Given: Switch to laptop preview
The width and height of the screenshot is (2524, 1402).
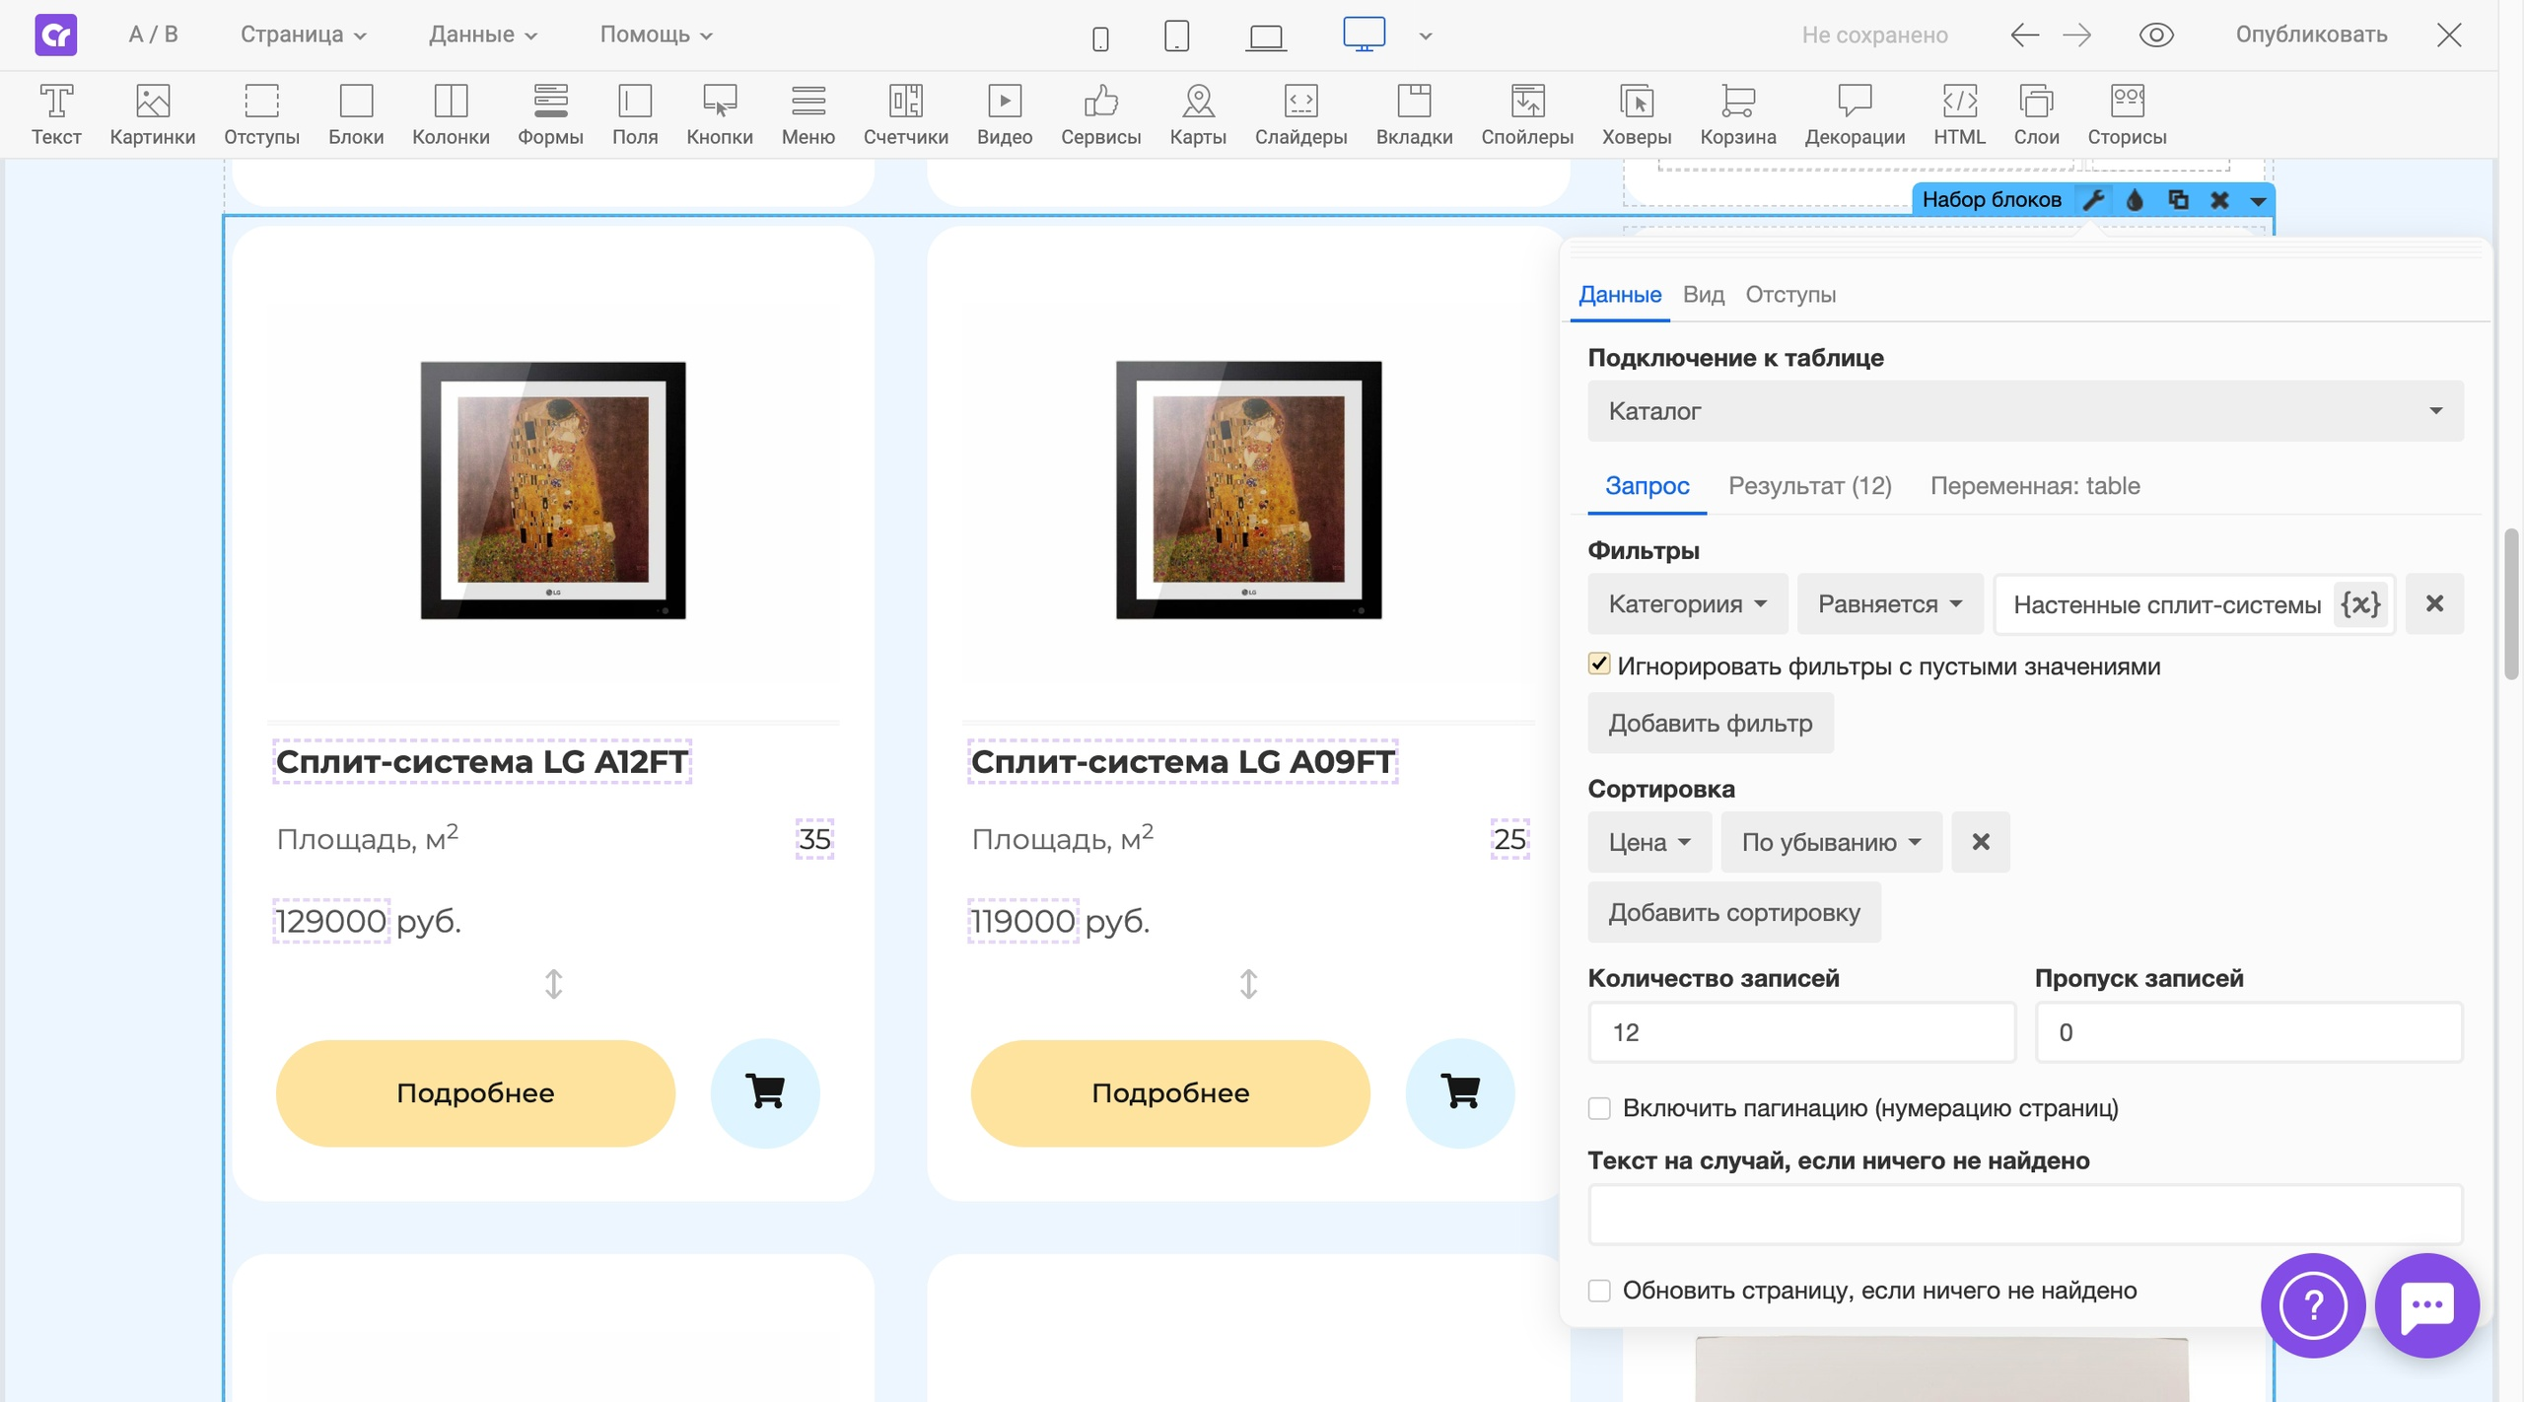Looking at the screenshot, I should (x=1265, y=38).
